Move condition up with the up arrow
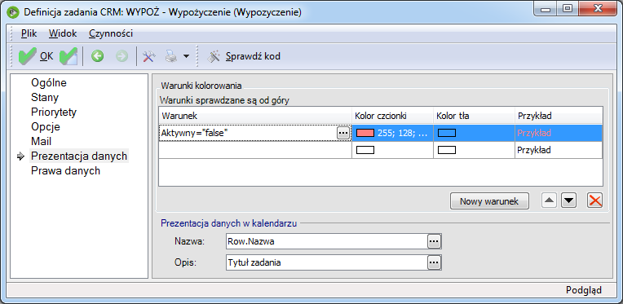The width and height of the screenshot is (623, 304). [x=549, y=200]
